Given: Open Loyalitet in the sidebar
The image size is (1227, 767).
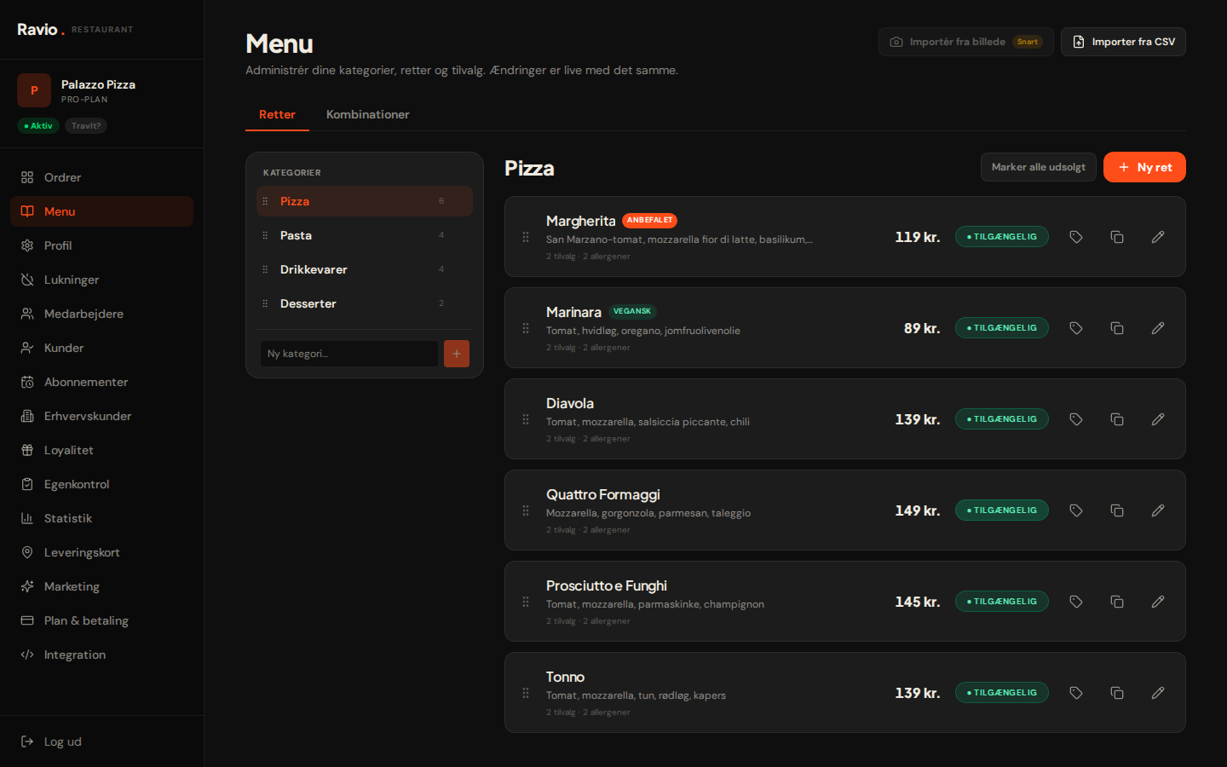Looking at the screenshot, I should (101, 450).
